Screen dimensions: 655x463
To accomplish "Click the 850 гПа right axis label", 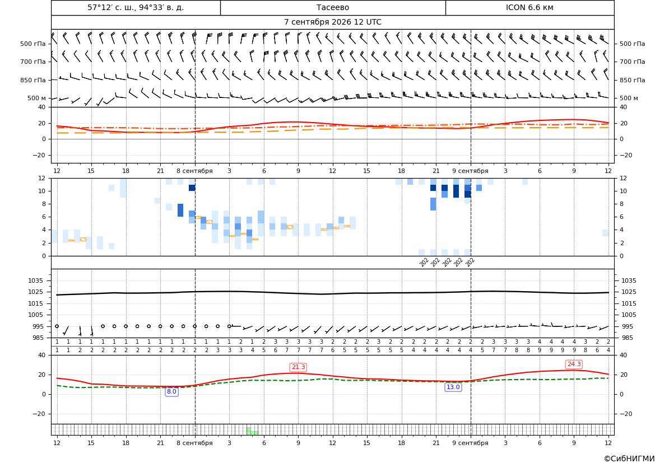I will click(x=633, y=79).
